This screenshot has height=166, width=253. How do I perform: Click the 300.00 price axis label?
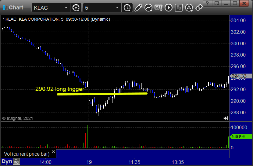tap(238, 43)
